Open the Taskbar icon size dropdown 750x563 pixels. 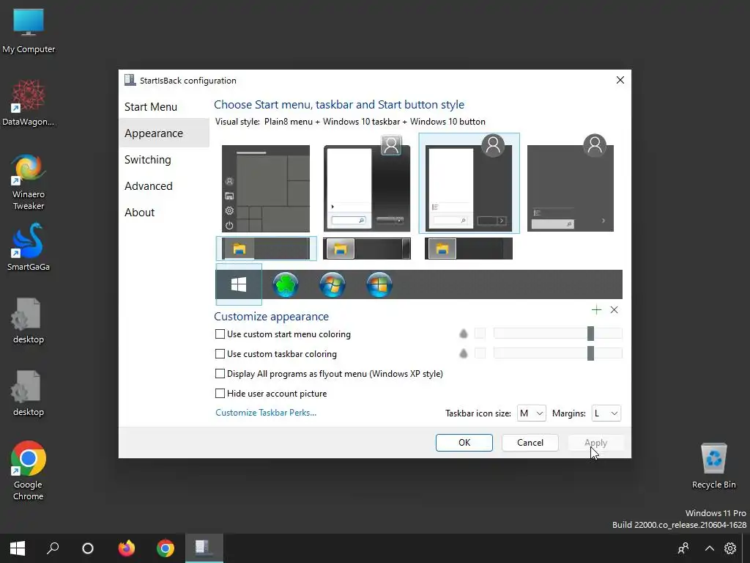click(x=532, y=413)
